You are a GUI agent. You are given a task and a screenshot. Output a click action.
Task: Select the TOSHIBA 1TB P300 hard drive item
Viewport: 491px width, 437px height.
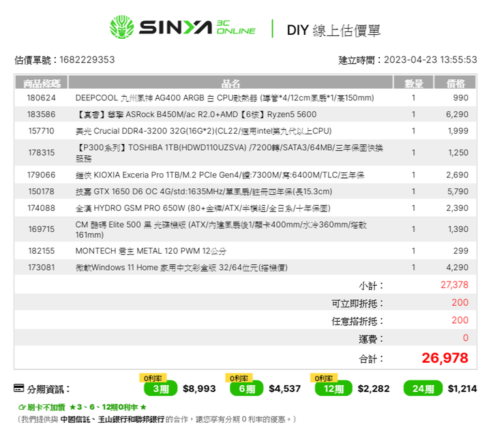tap(229, 153)
